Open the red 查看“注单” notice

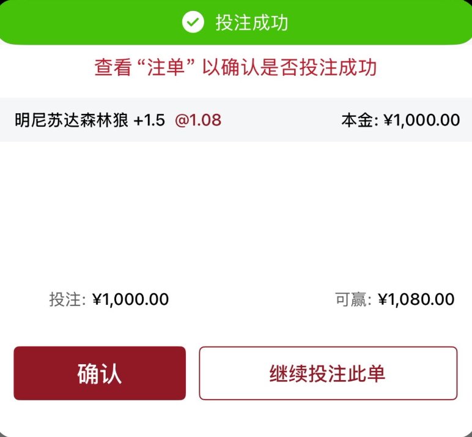click(x=236, y=67)
